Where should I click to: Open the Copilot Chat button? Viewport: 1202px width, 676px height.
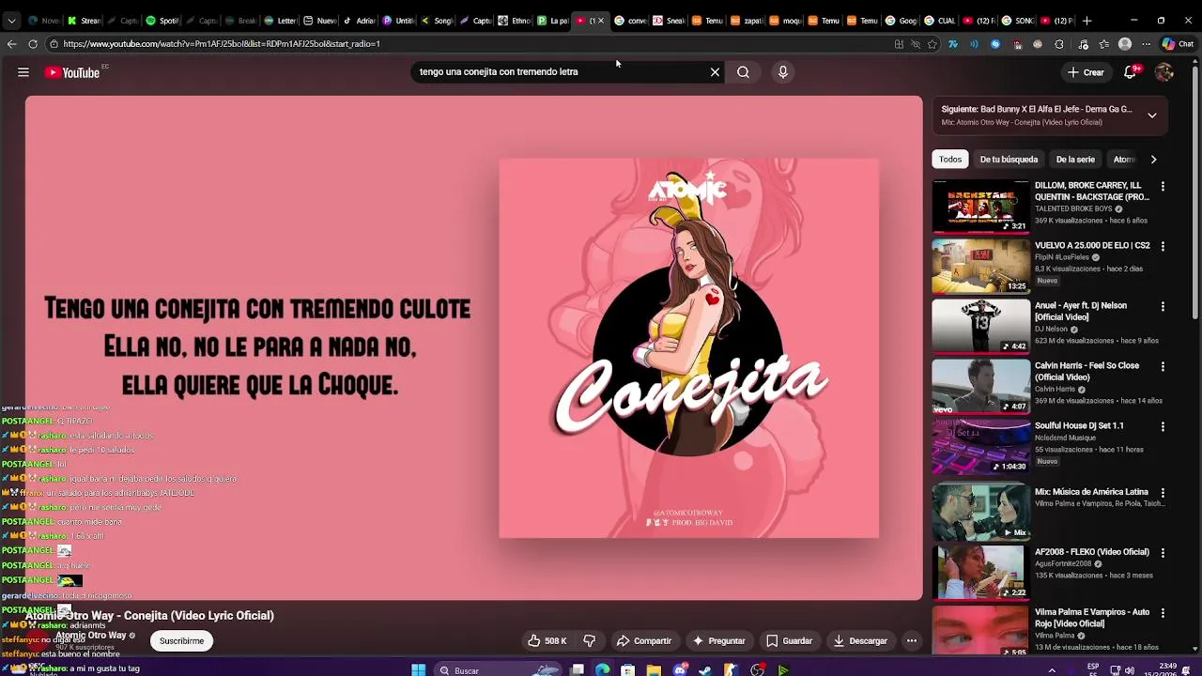[x=1179, y=44]
